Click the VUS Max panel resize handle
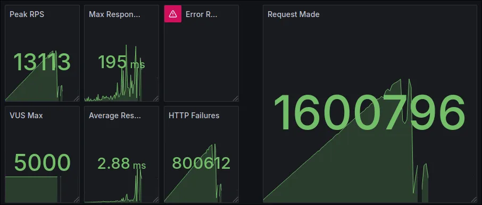 77,200
